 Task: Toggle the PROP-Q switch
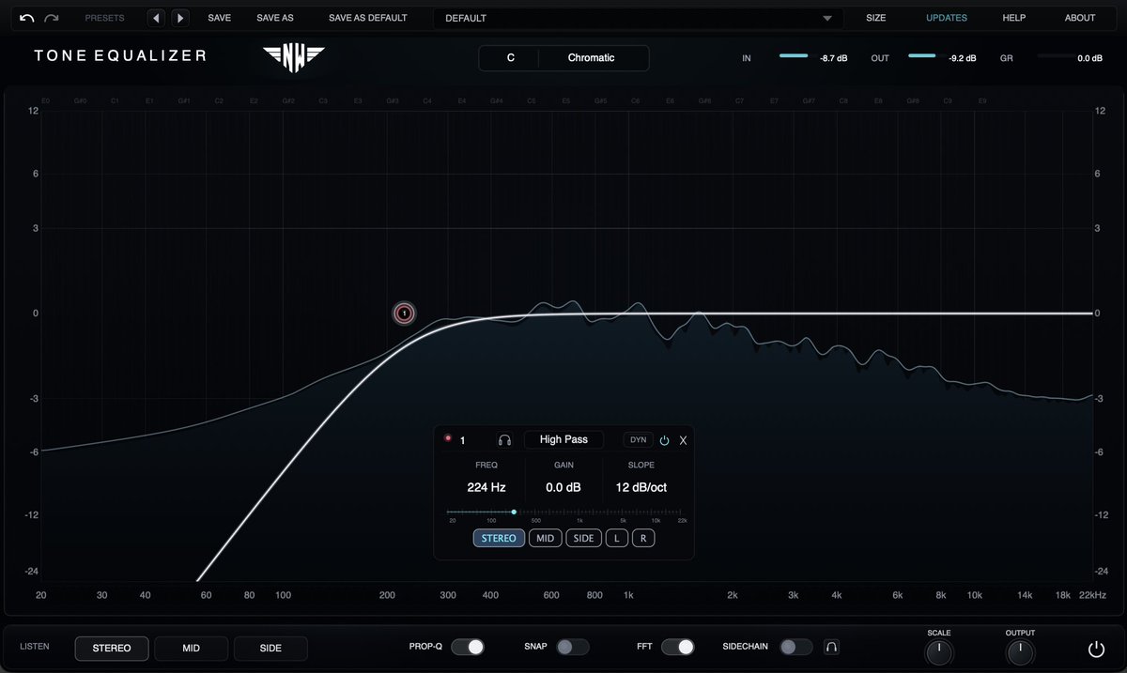468,647
